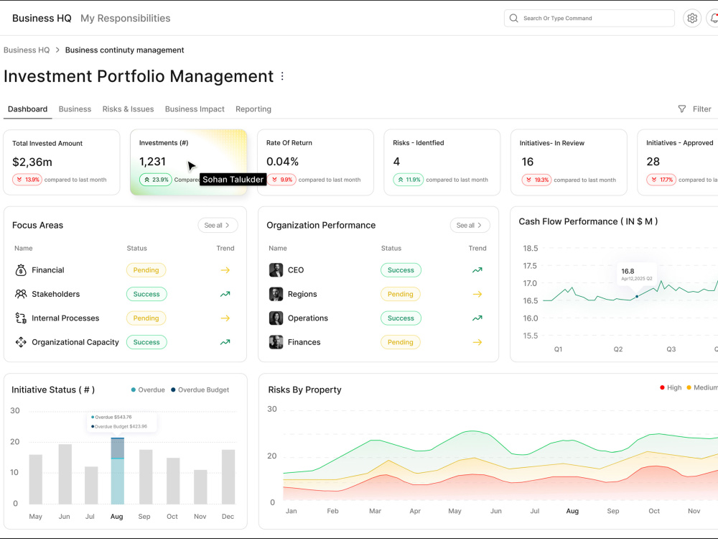The height and width of the screenshot is (539, 718).
Task: Click the Financial money bag icon
Action: [x=21, y=270]
